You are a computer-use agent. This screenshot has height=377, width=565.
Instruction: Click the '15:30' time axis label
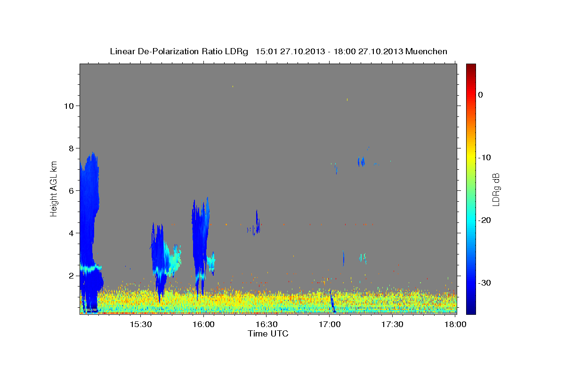(140, 324)
